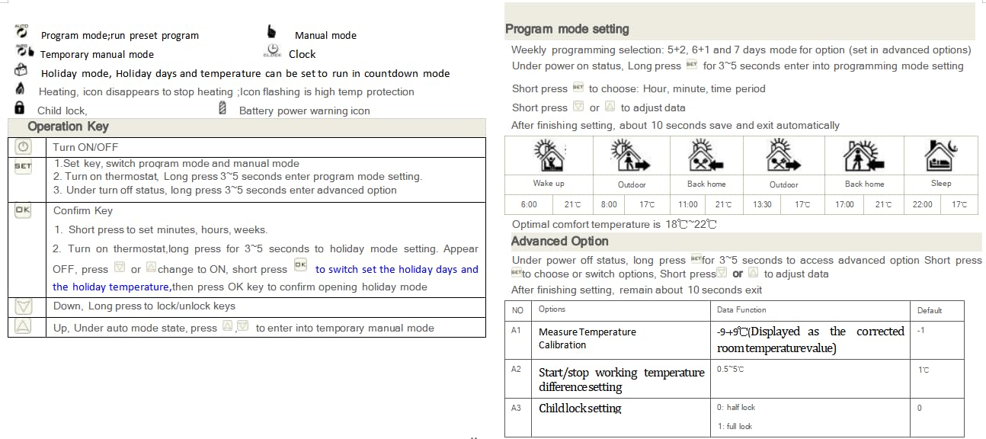Viewport: 986px width, 439px height.
Task: Click the '17:00' time cell
Action: pos(844,204)
